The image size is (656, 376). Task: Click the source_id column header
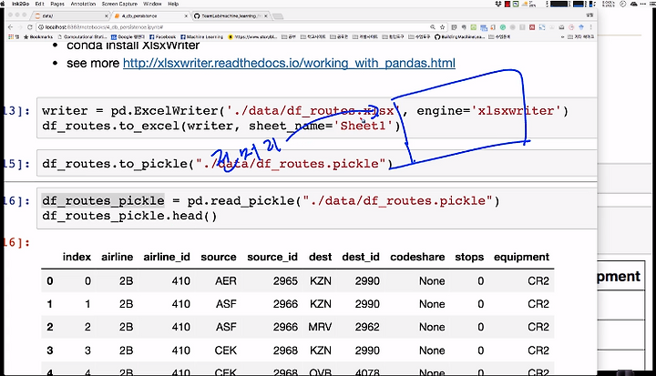pos(272,257)
